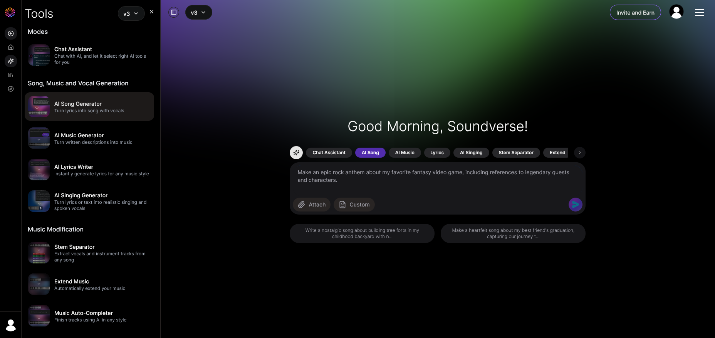Open AI Music Generator tool

coord(89,138)
